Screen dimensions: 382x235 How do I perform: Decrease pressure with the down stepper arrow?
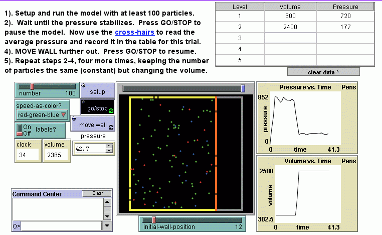pyautogui.click(x=108, y=151)
